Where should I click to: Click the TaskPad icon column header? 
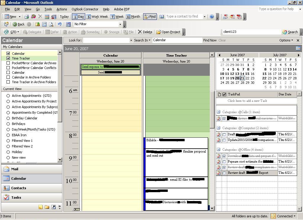point(219,94)
